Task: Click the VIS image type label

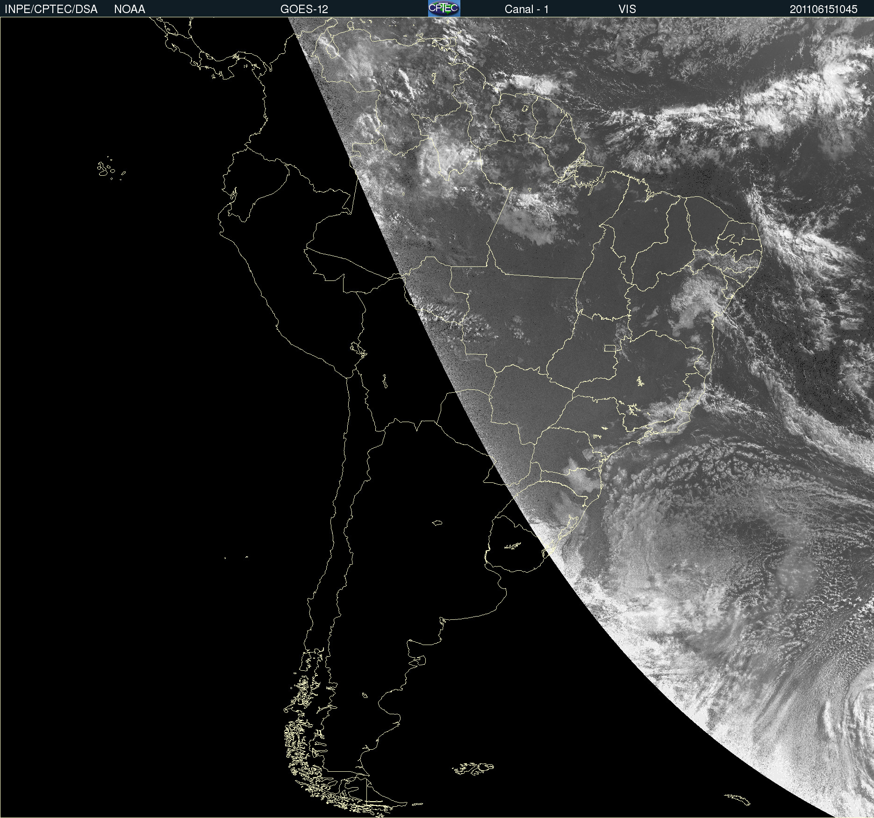Action: pyautogui.click(x=627, y=9)
